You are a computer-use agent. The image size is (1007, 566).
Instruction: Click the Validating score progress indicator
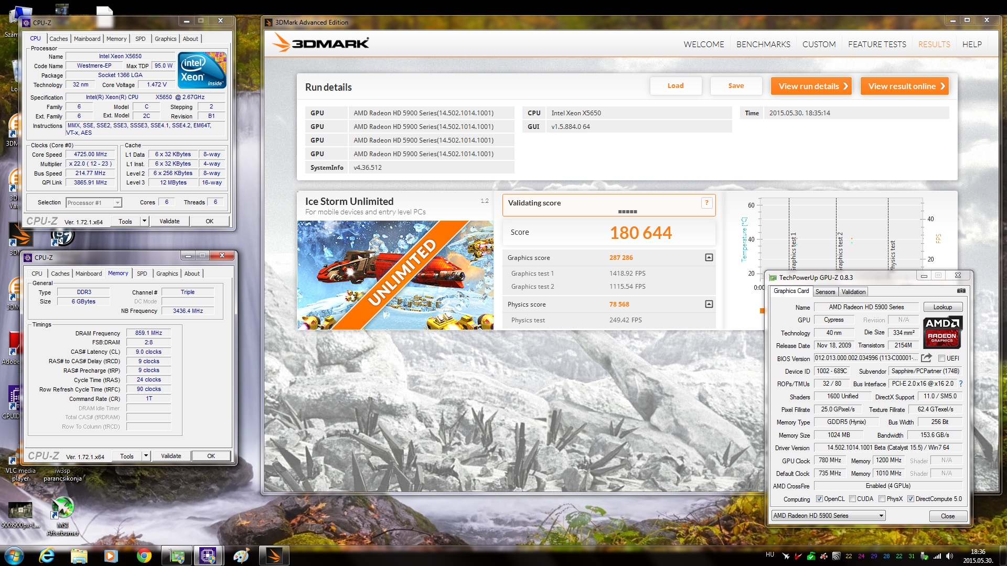(x=627, y=212)
